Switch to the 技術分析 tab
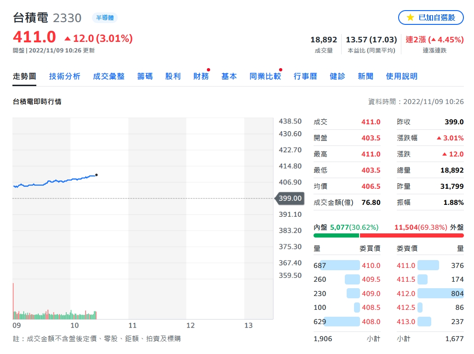This screenshot has width=474, height=354. [x=65, y=76]
